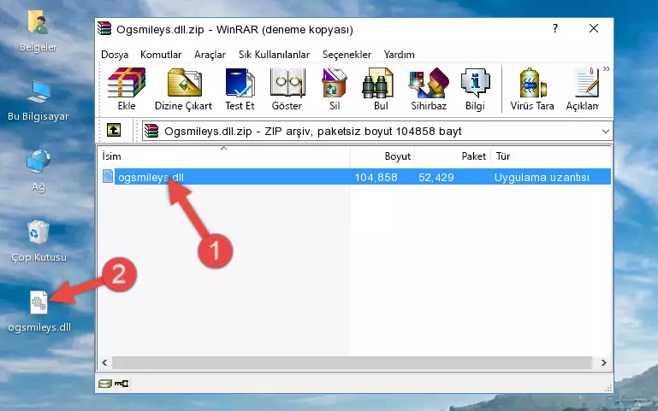The height and width of the screenshot is (411, 658).
Task: Click the horizontal scrollbar right arrow
Action: 603,362
